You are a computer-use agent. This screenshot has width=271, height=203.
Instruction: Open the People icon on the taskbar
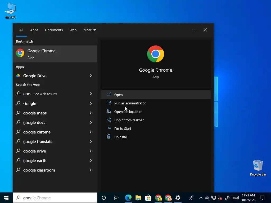click(x=191, y=198)
